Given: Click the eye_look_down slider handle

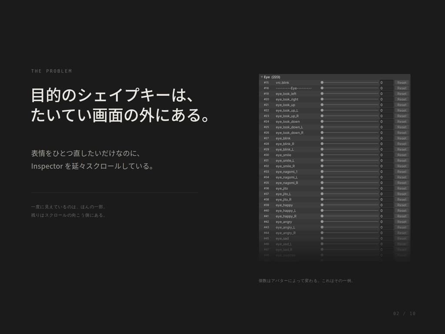Looking at the screenshot, I should coord(322,122).
